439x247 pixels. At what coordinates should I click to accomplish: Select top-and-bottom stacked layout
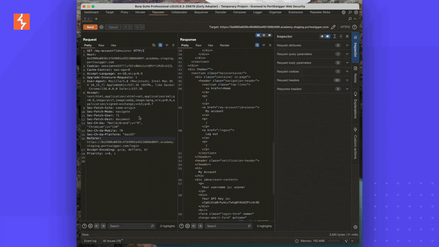[264, 35]
